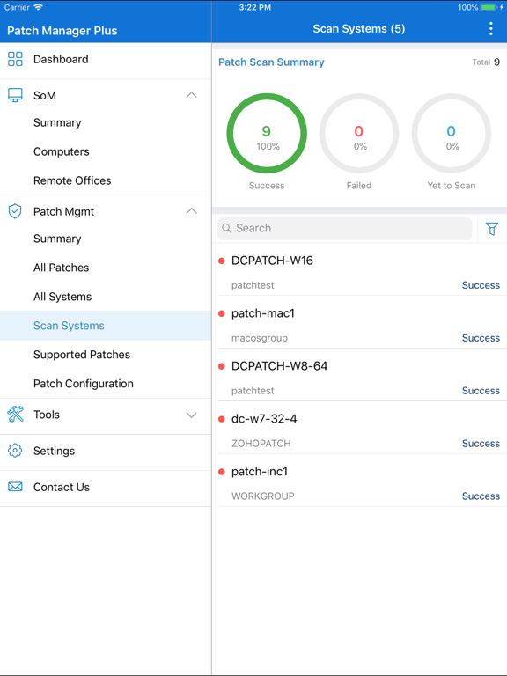
Task: Click the Contact Us envelope icon
Action: 15,487
